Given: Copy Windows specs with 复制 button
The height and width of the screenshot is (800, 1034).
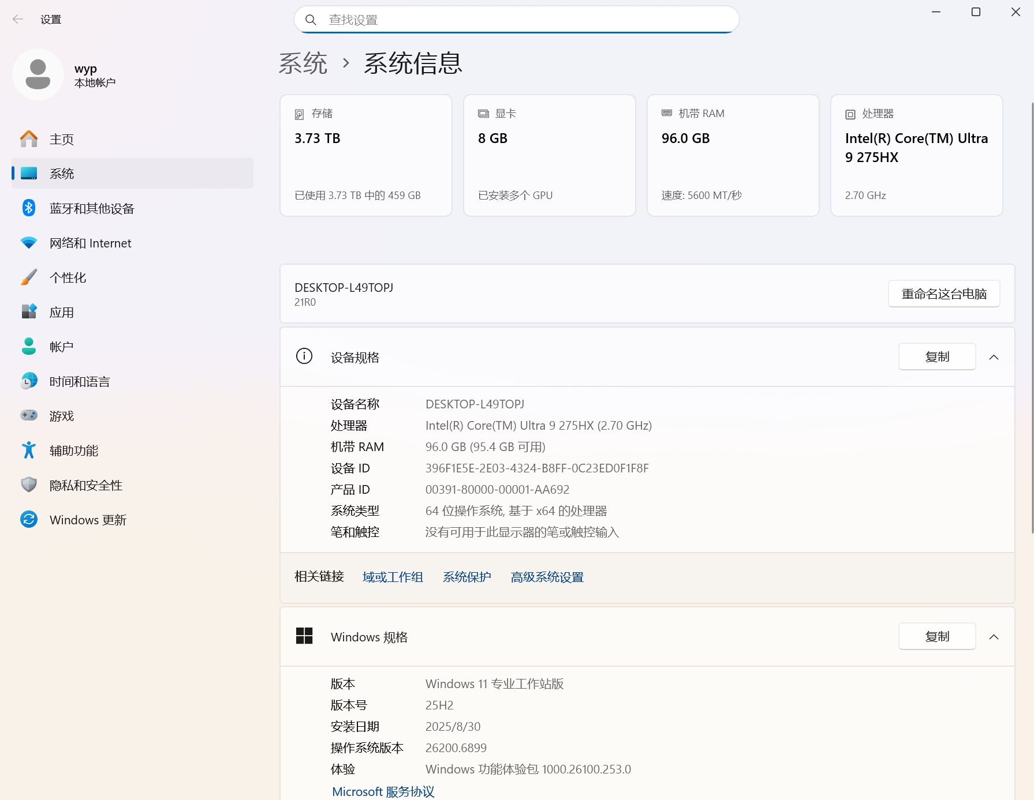Looking at the screenshot, I should pyautogui.click(x=937, y=636).
